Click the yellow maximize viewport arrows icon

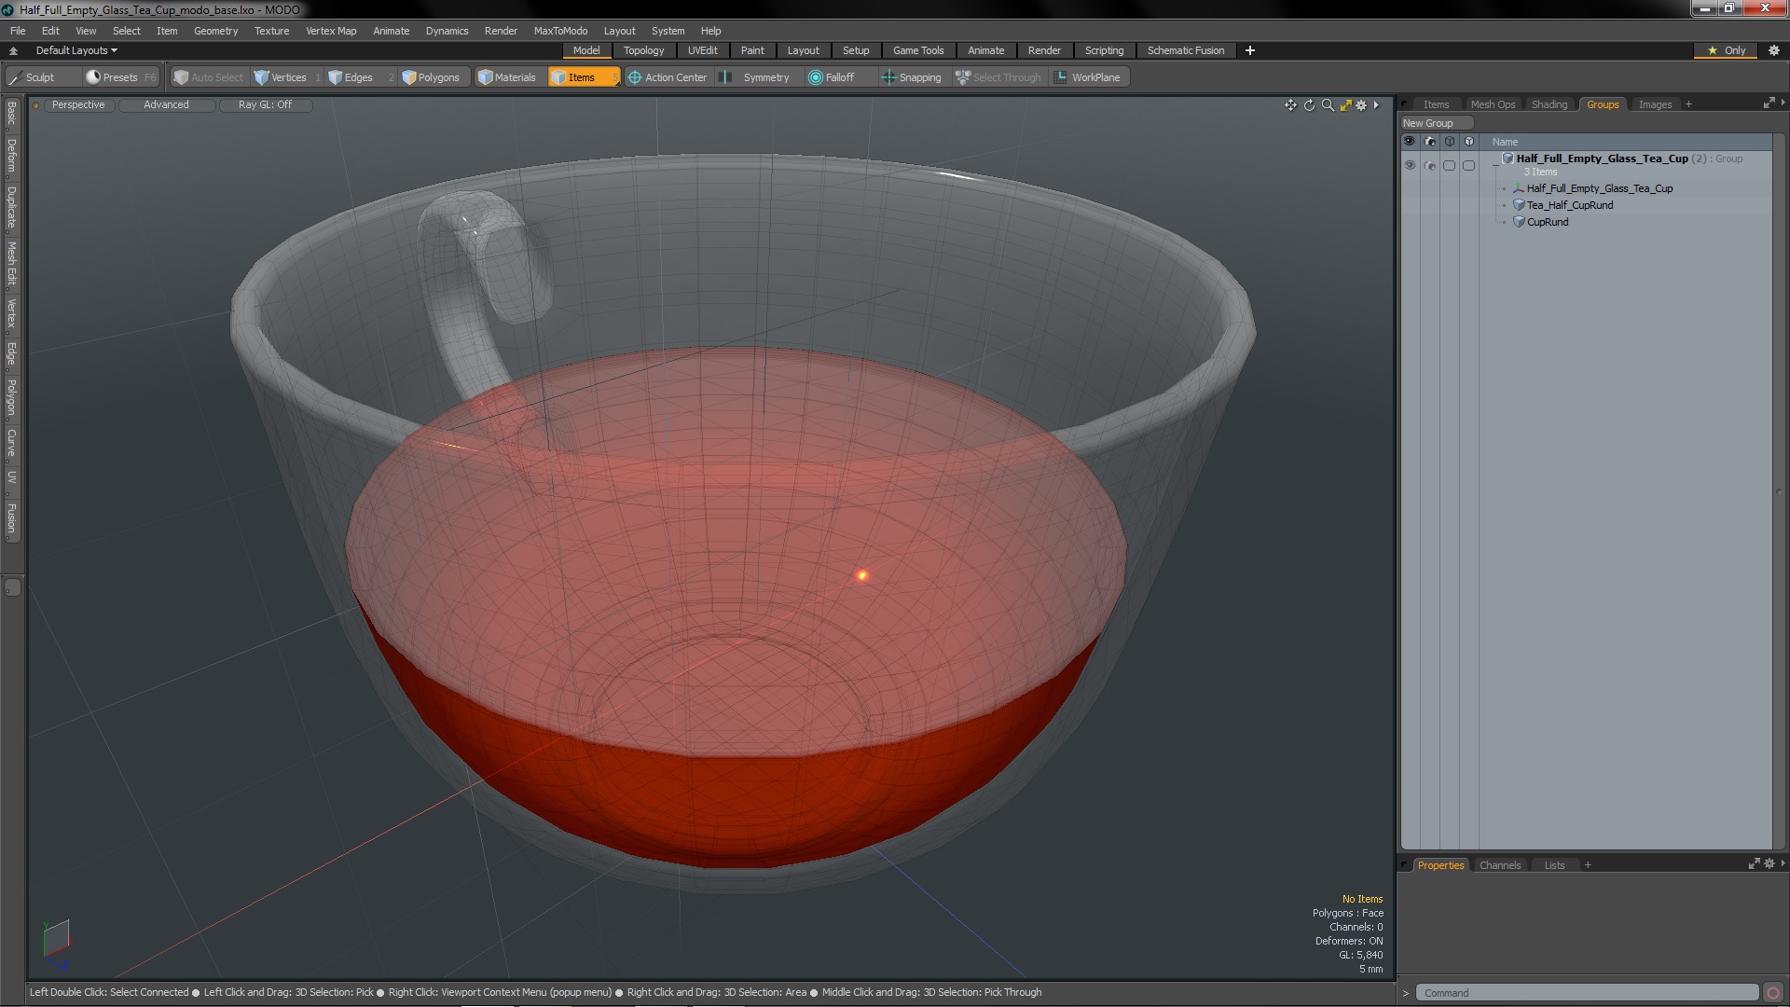click(x=1345, y=105)
